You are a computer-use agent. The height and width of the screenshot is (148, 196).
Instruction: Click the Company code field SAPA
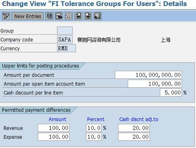65,39
